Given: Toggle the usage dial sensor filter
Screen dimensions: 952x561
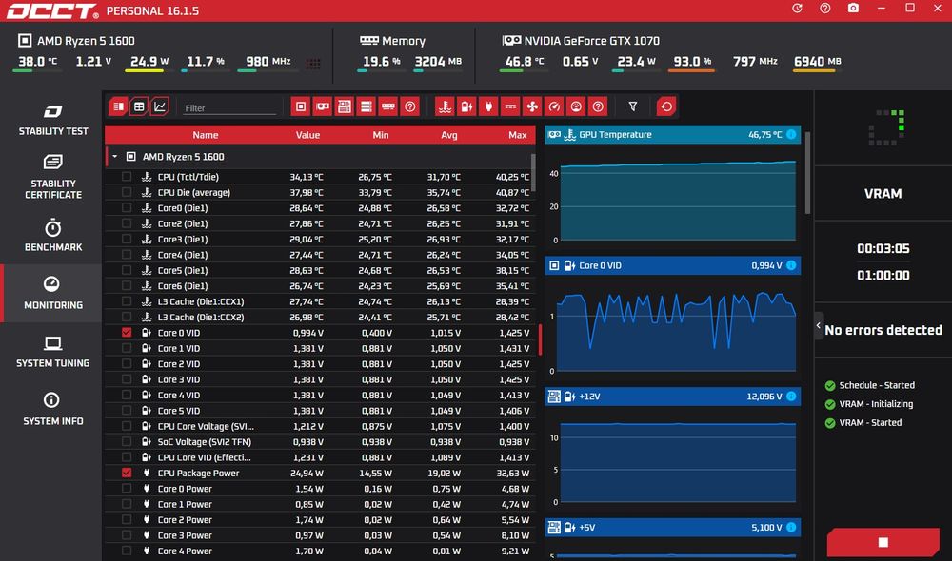Looking at the screenshot, I should (576, 106).
